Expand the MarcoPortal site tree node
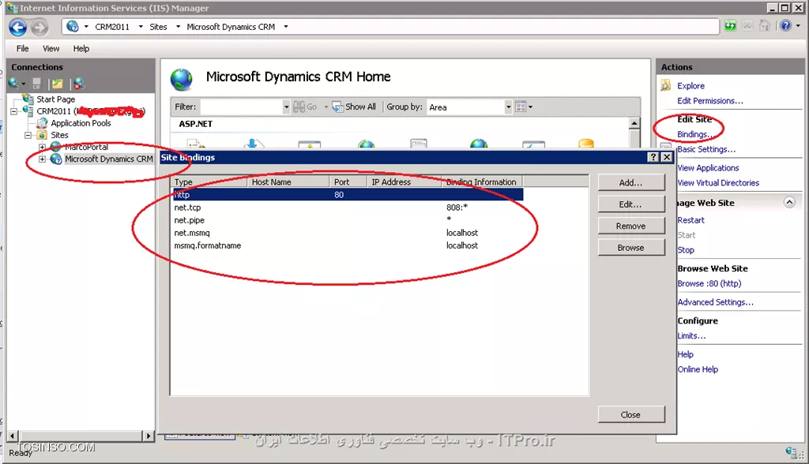The height and width of the screenshot is (464, 809). tap(43, 148)
